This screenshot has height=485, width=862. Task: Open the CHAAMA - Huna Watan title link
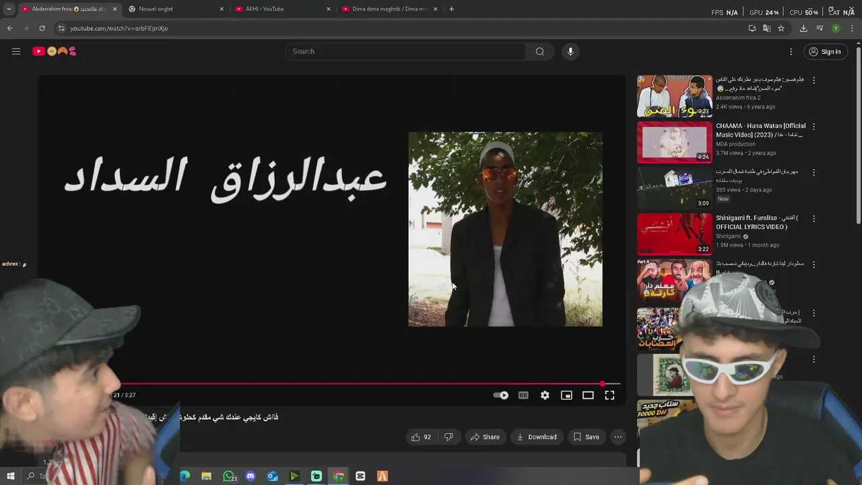coord(760,130)
